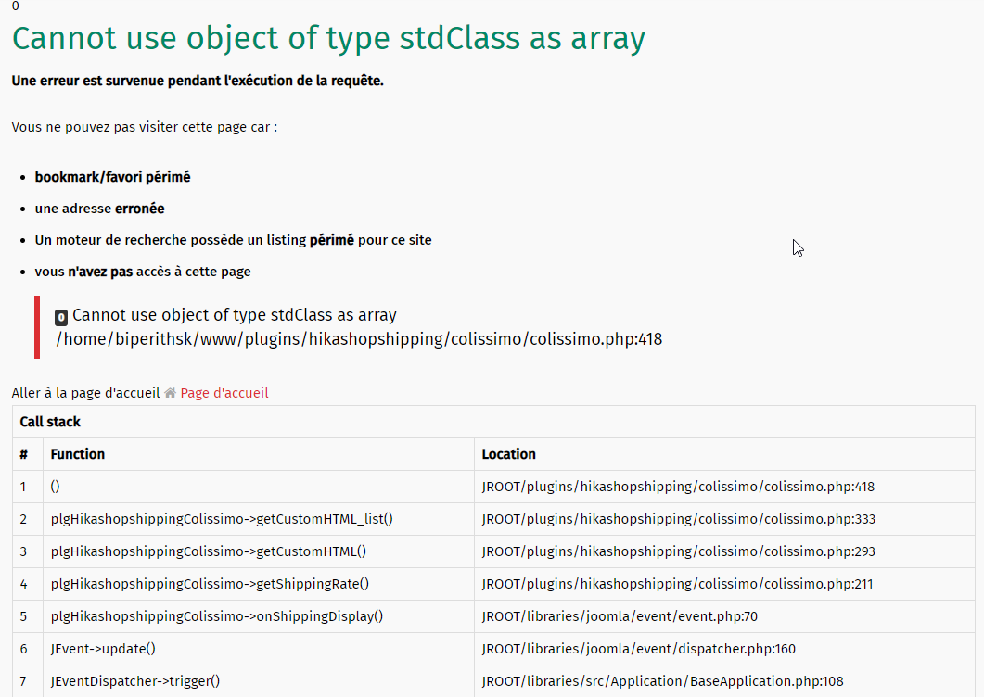
Task: Click the getShippingRate() function cell
Action: click(210, 584)
